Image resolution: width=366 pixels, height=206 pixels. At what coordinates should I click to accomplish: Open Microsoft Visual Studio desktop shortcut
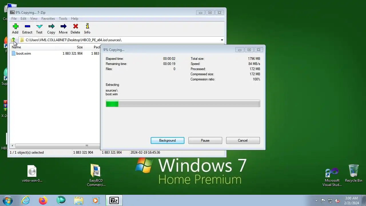(332, 177)
